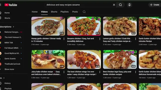Click '21M views • 3 years ago' text
Viewport: 161px width, 90px height.
tap(40, 44)
